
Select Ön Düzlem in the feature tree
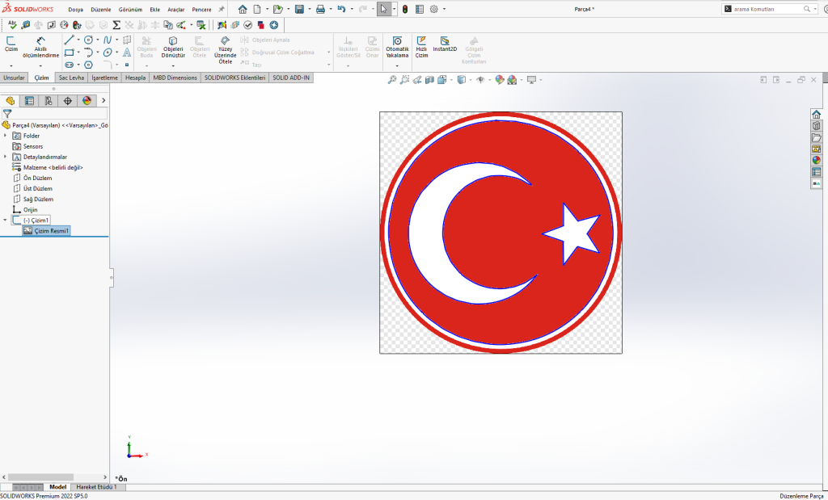[x=37, y=178]
